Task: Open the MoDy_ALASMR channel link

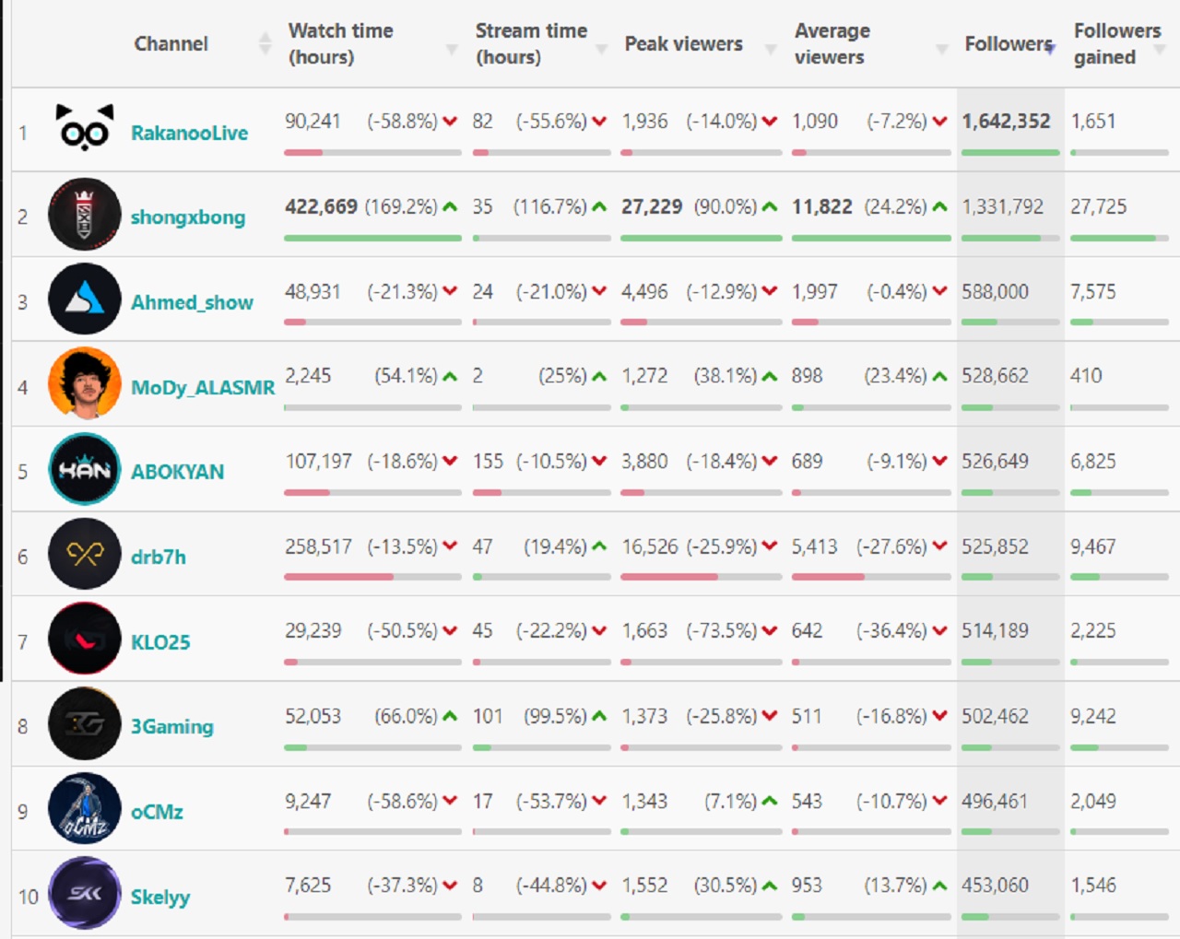Action: 203,387
